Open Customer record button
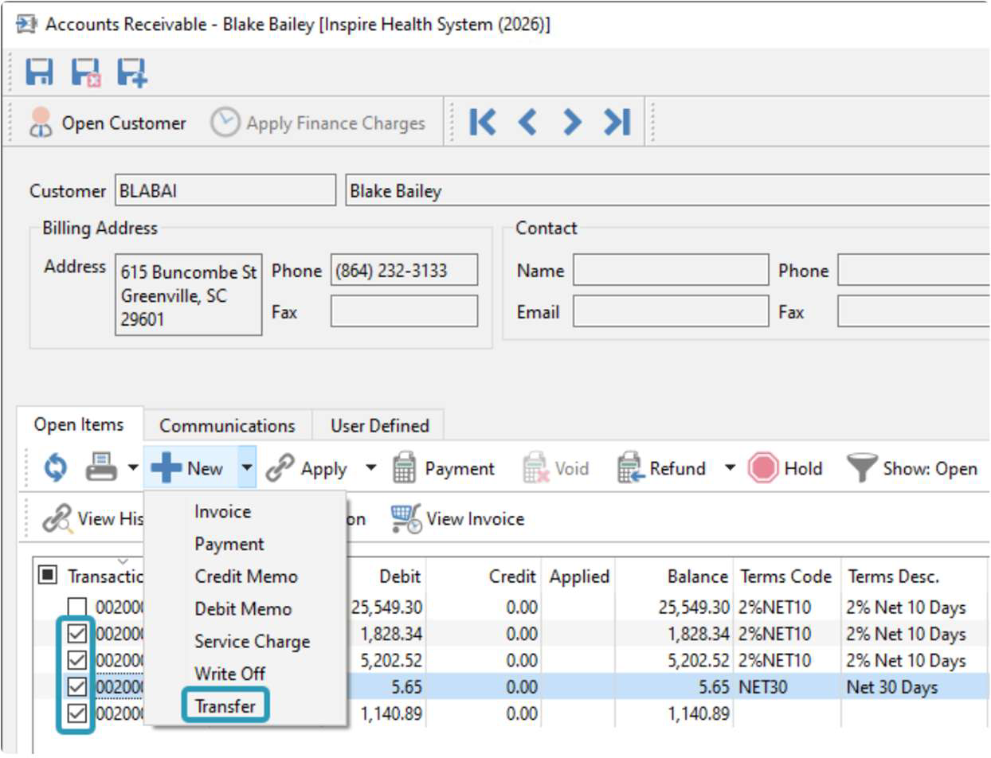991x758 pixels. [108, 123]
